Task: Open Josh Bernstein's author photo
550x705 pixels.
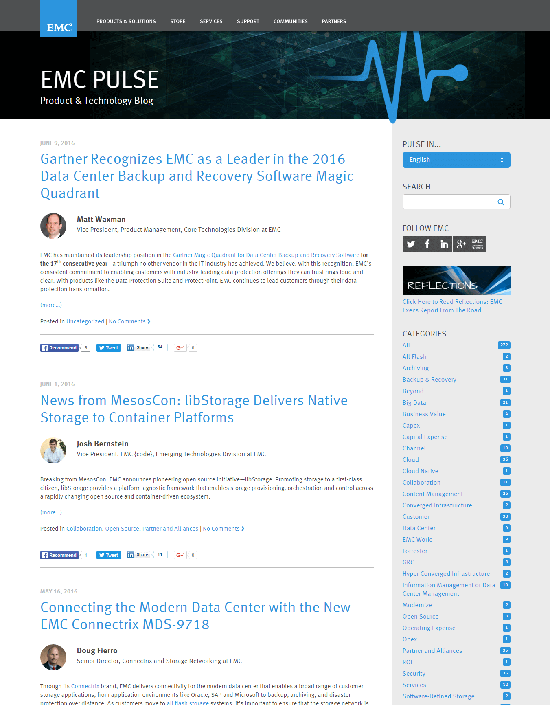Action: (x=53, y=450)
